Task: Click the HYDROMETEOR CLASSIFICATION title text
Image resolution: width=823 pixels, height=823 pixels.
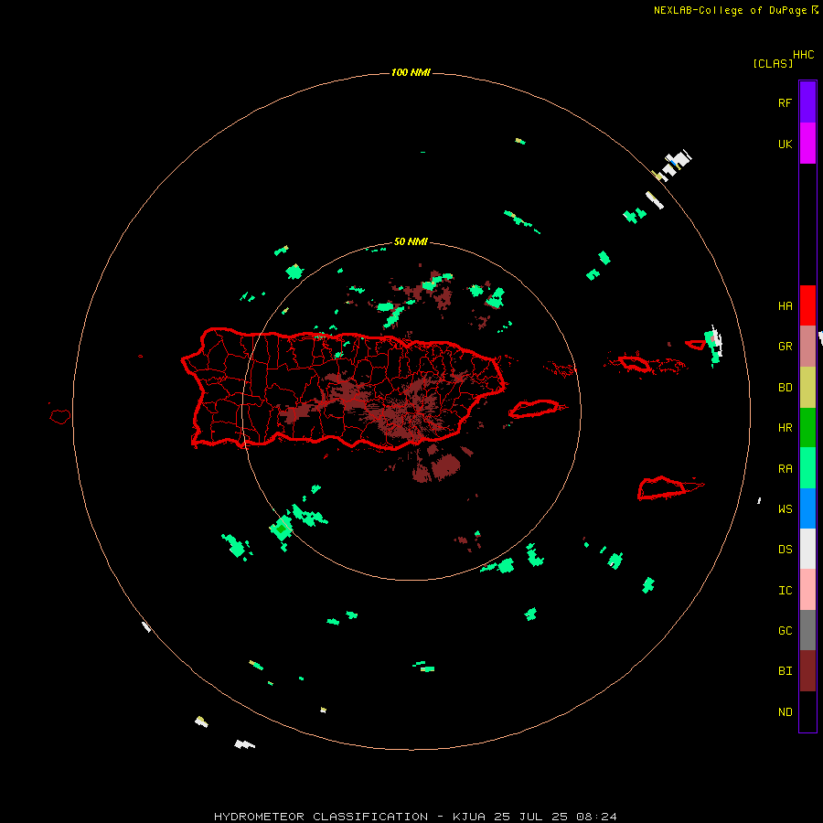Action: 321,817
